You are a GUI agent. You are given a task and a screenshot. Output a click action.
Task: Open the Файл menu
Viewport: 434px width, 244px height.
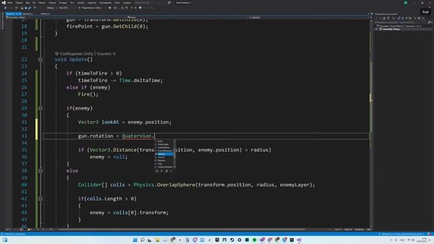9,3
